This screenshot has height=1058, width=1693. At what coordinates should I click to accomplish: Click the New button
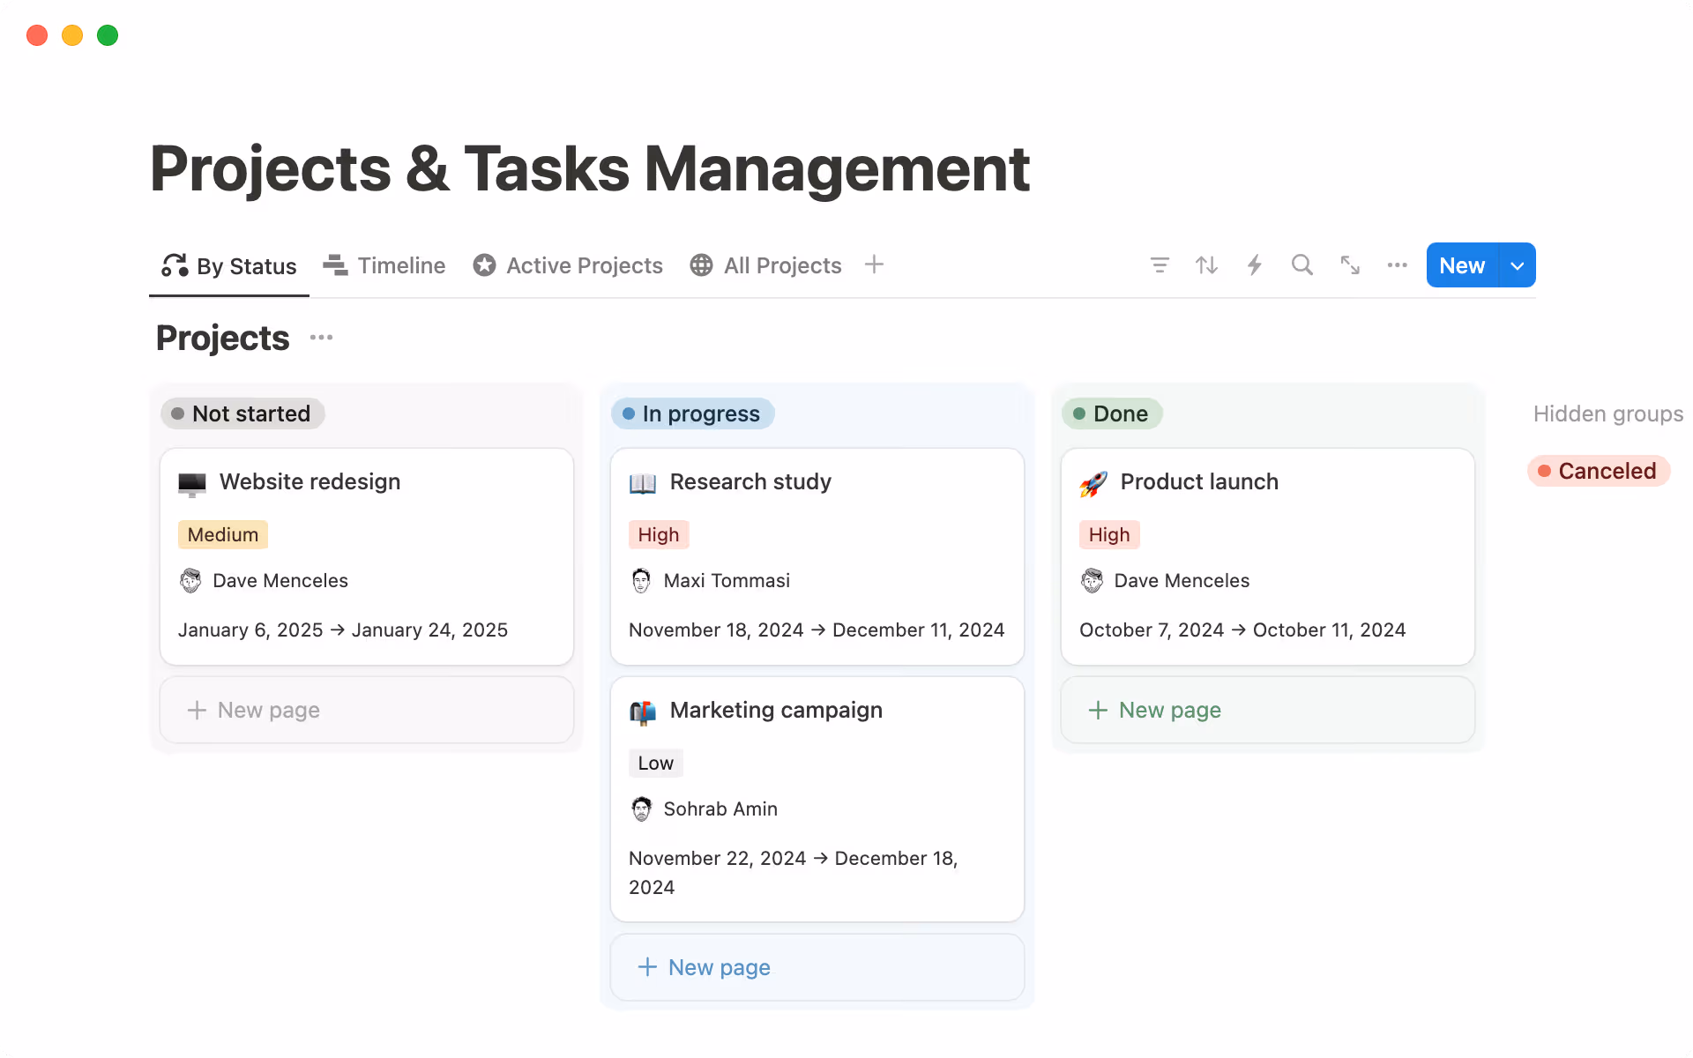coord(1461,264)
